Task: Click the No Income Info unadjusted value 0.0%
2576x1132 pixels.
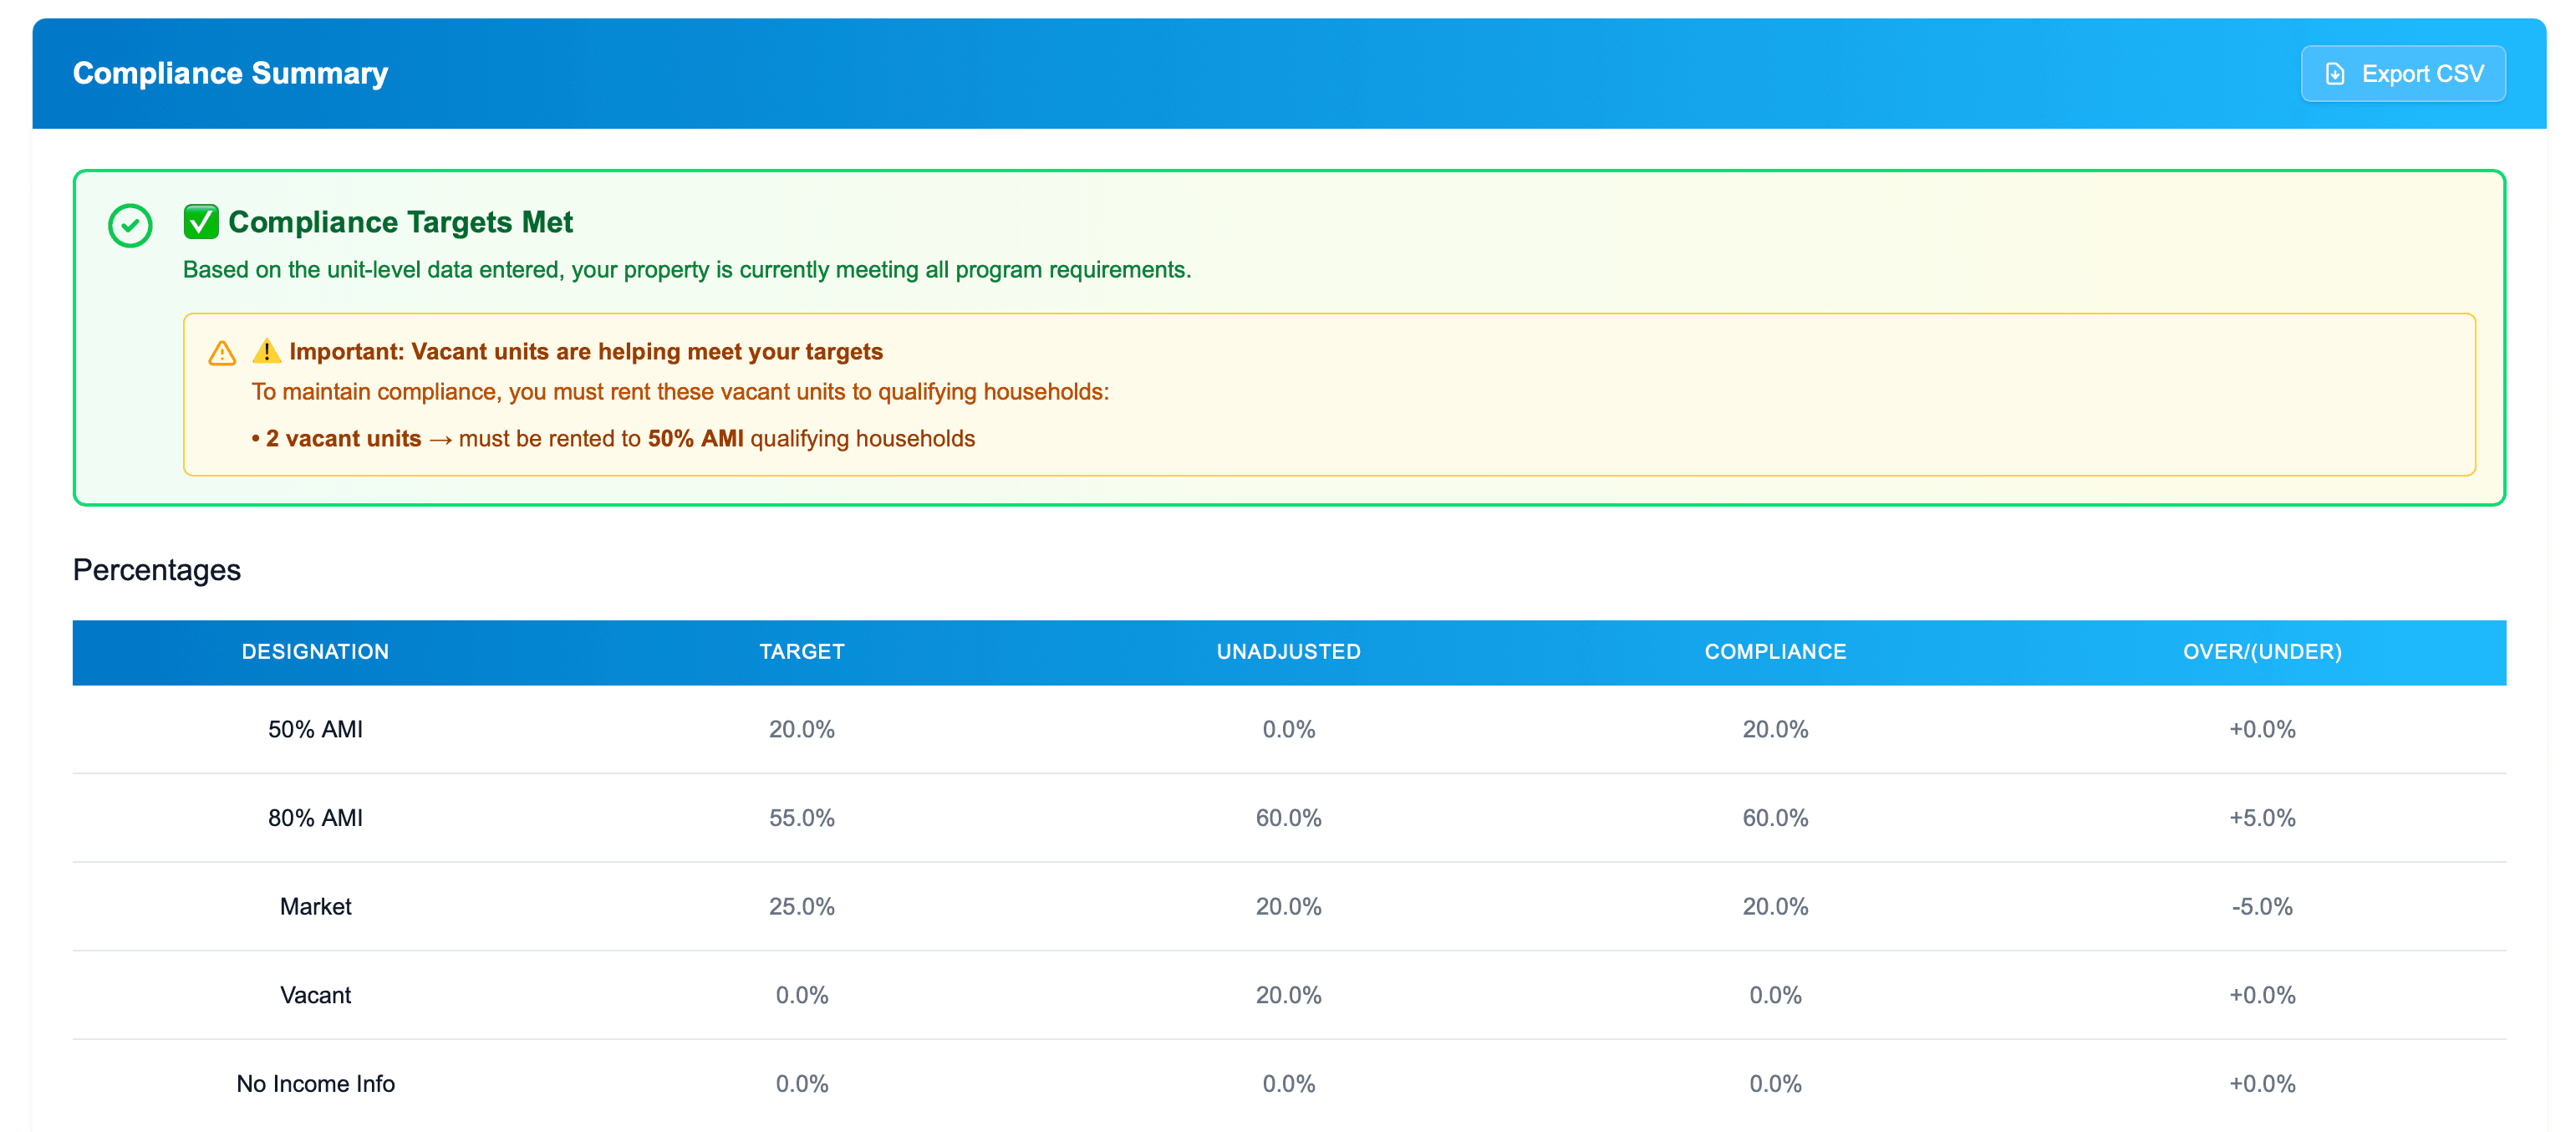Action: [x=1288, y=1084]
